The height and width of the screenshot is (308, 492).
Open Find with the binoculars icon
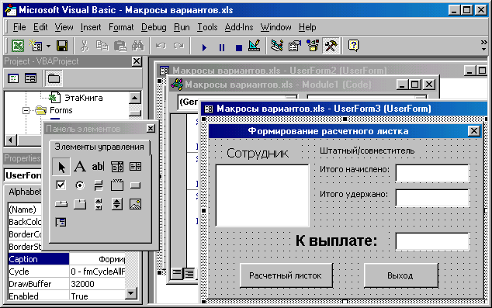tap(138, 46)
